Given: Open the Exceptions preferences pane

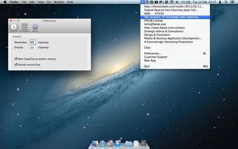Looking at the screenshot, I should click(25, 28).
